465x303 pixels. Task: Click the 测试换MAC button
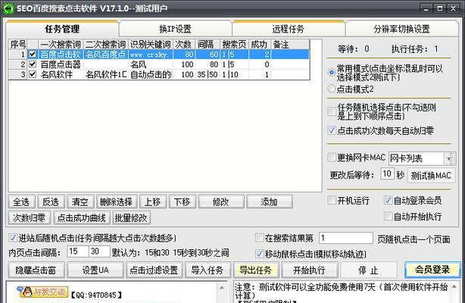coord(431,176)
